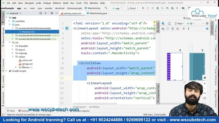Open the Refactor menu

pos(57,3)
